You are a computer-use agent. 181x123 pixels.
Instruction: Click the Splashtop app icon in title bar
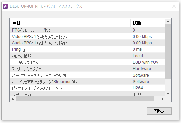(5, 6)
